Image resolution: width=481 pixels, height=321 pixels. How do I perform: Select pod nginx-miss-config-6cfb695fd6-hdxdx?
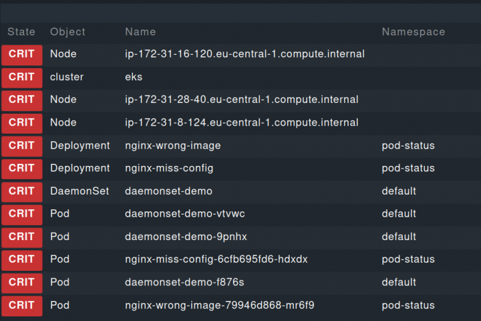216,259
